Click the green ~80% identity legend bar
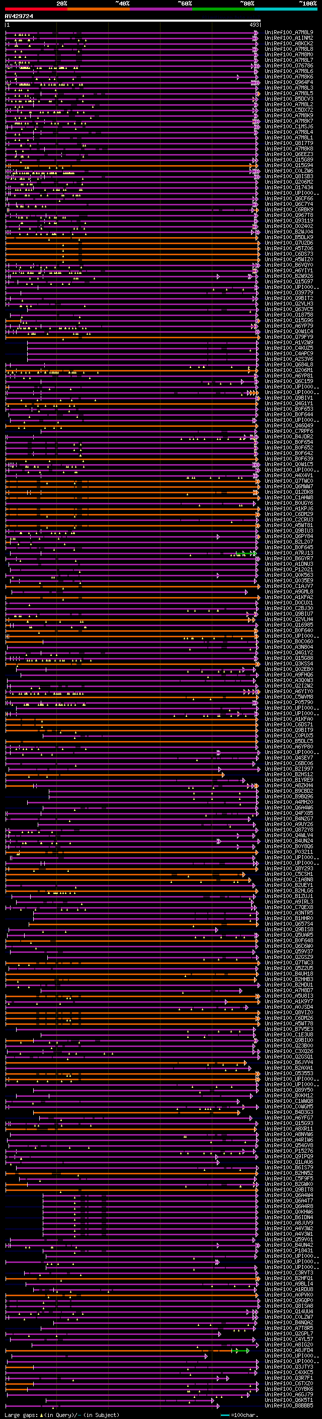 coord(223,10)
